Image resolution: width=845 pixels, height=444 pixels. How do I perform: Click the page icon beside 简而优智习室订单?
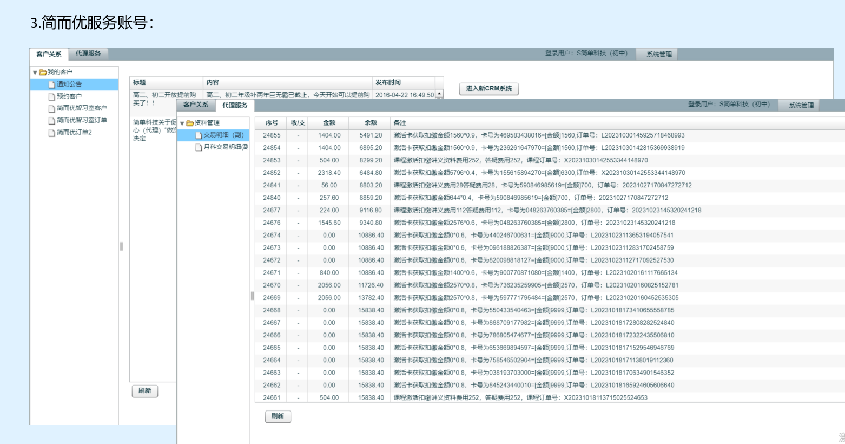pos(52,120)
